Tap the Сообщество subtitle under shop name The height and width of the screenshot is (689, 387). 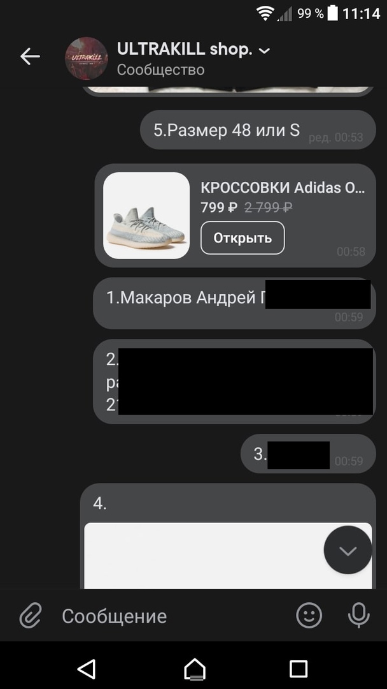tap(160, 70)
